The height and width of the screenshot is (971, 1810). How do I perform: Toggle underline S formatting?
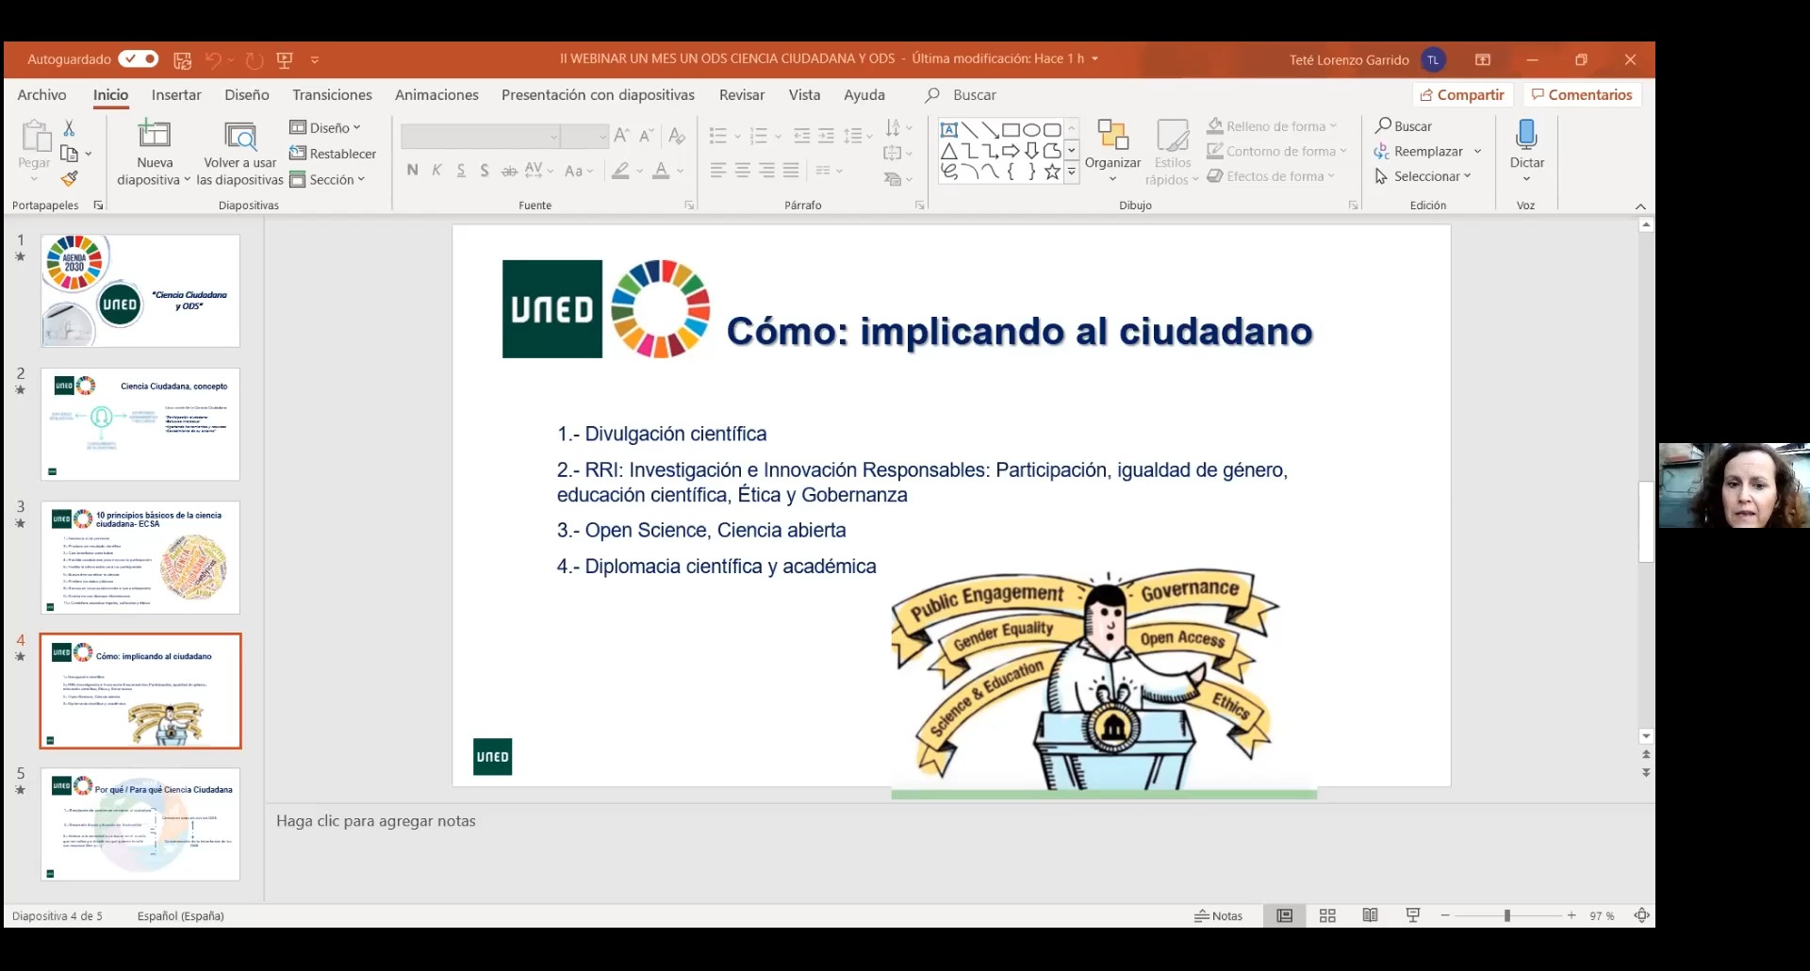point(461,171)
